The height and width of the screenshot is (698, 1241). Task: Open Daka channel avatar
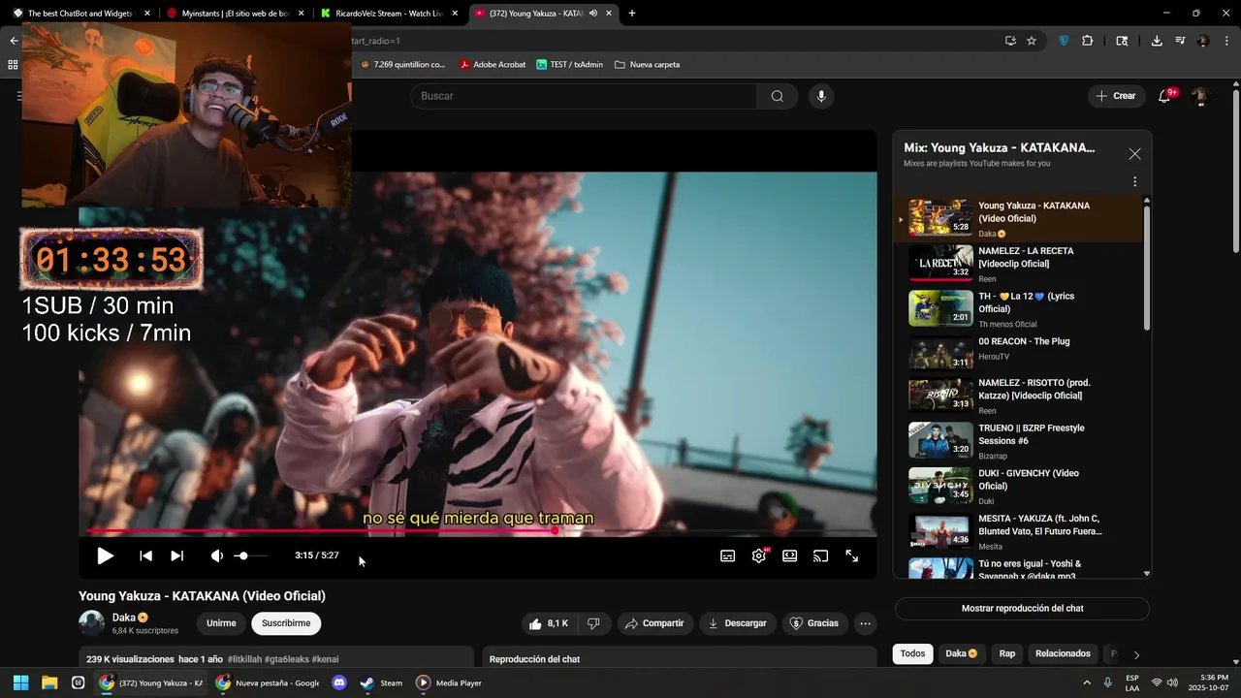[x=92, y=623]
